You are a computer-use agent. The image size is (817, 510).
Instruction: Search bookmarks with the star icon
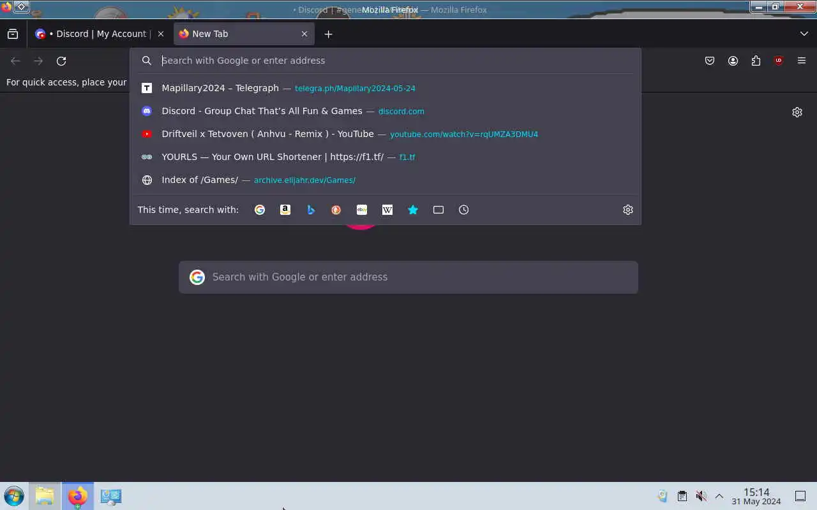[413, 210]
